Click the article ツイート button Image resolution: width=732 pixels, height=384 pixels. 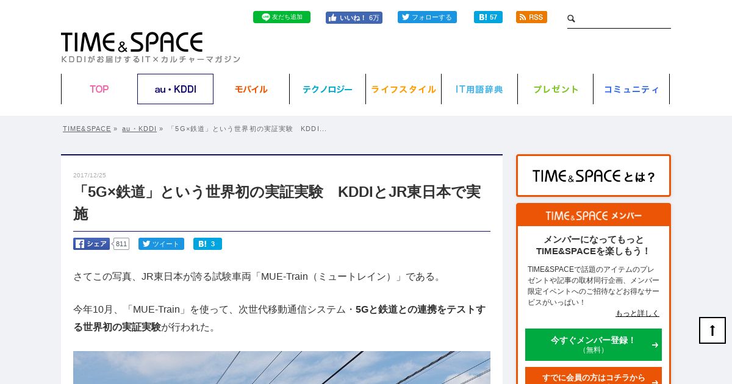[161, 244]
